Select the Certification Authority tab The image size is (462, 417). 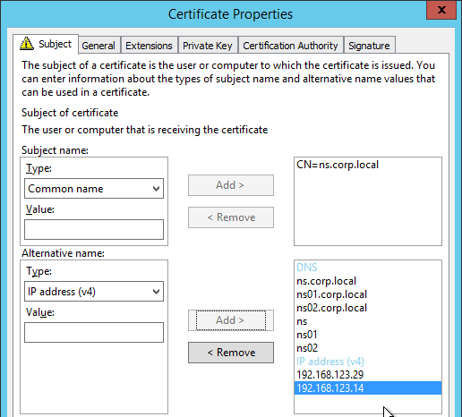click(290, 46)
